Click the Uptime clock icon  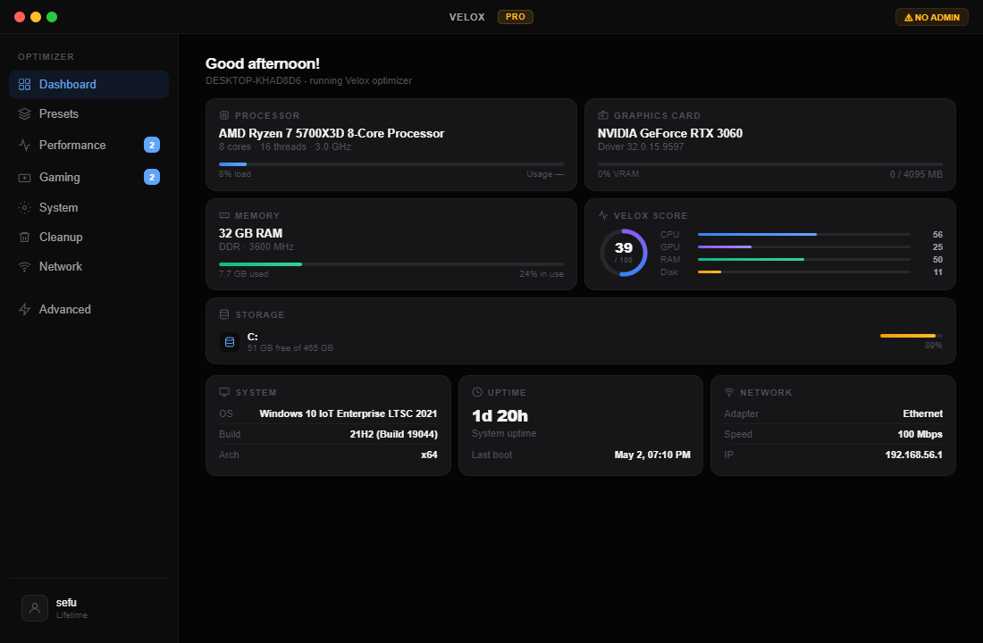point(477,392)
